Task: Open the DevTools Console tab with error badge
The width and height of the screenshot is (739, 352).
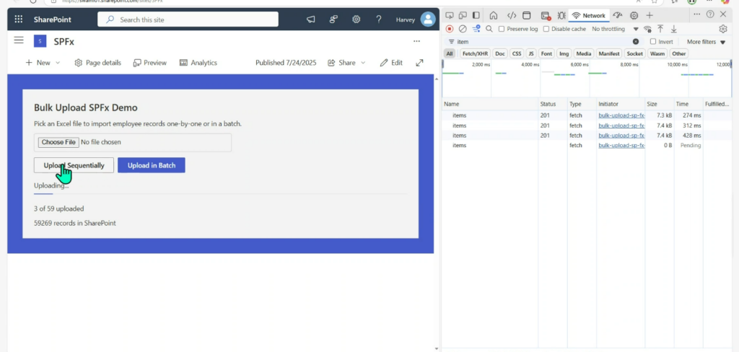Action: [546, 16]
